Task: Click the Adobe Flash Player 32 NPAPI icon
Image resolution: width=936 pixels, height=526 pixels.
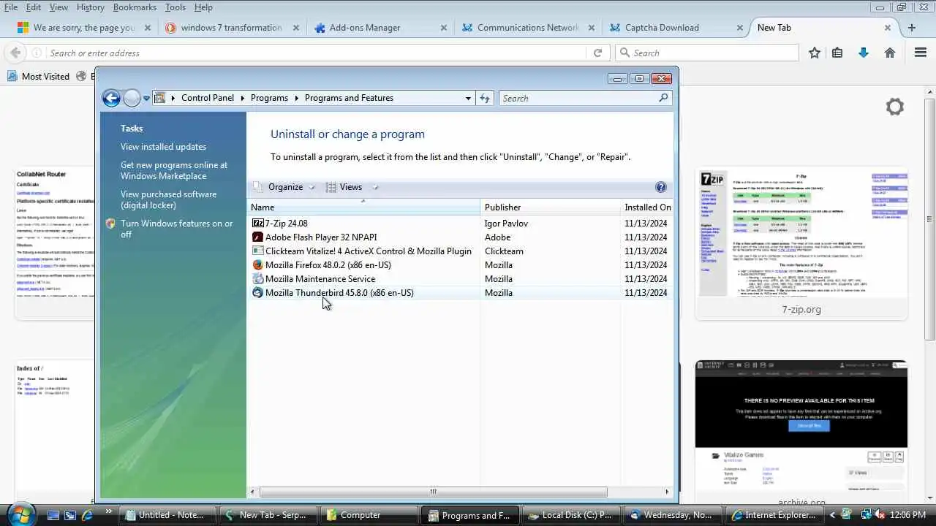Action: [257, 237]
